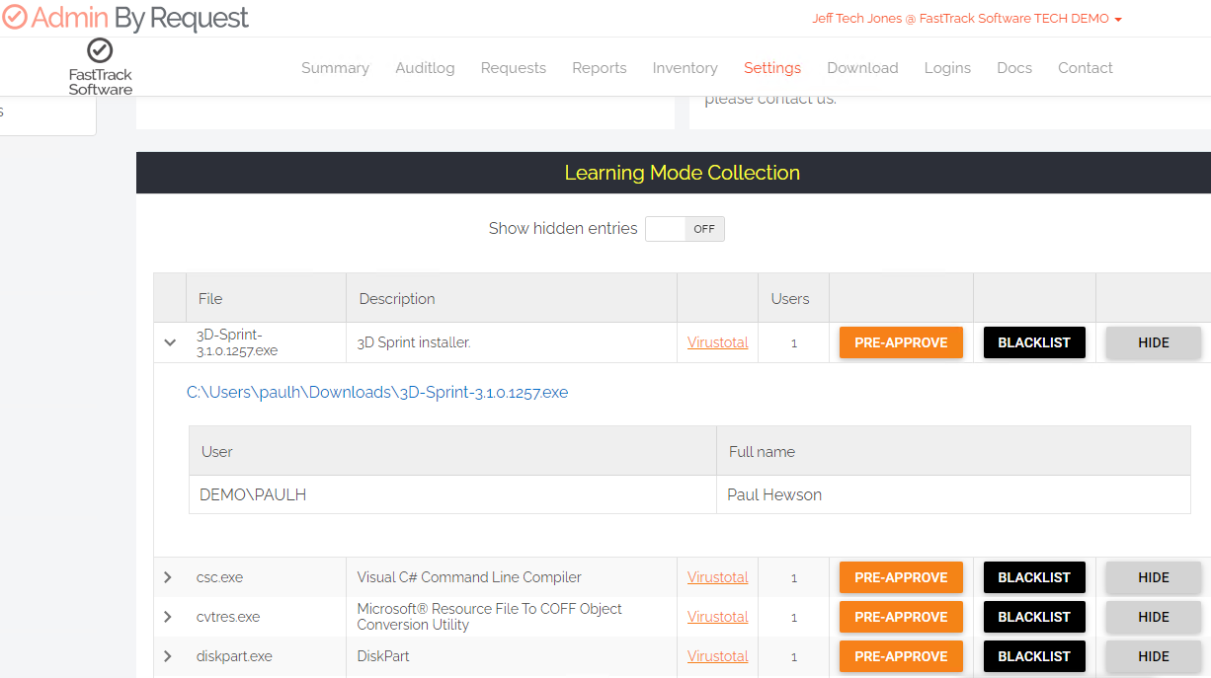Open the Logins page

pyautogui.click(x=947, y=68)
